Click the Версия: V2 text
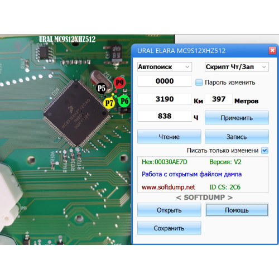The image size is (279, 279). 225,162
